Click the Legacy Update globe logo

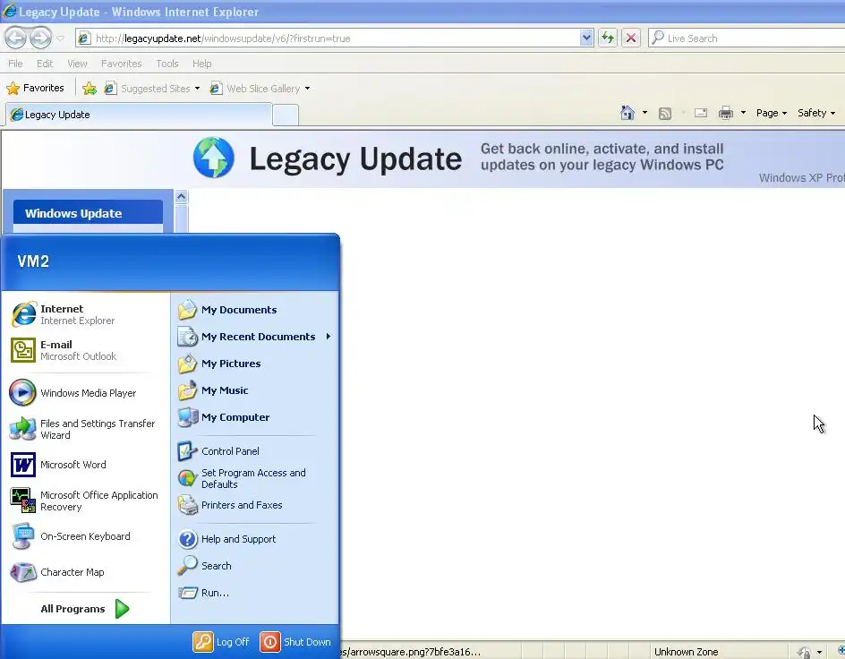tap(214, 158)
